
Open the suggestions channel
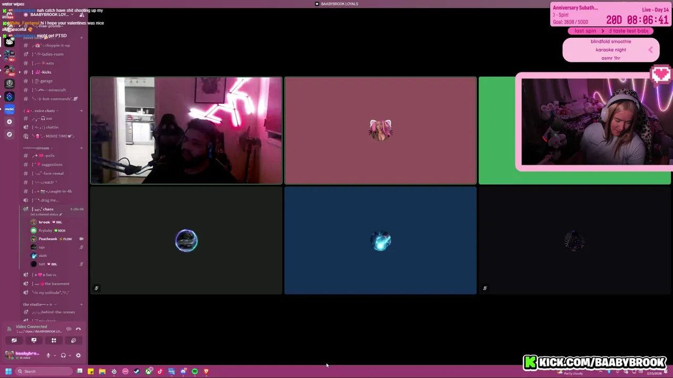point(53,164)
